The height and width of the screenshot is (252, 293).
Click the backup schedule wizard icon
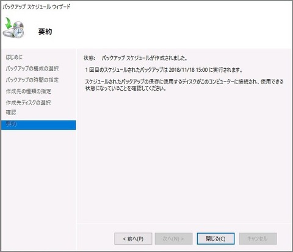(13, 28)
